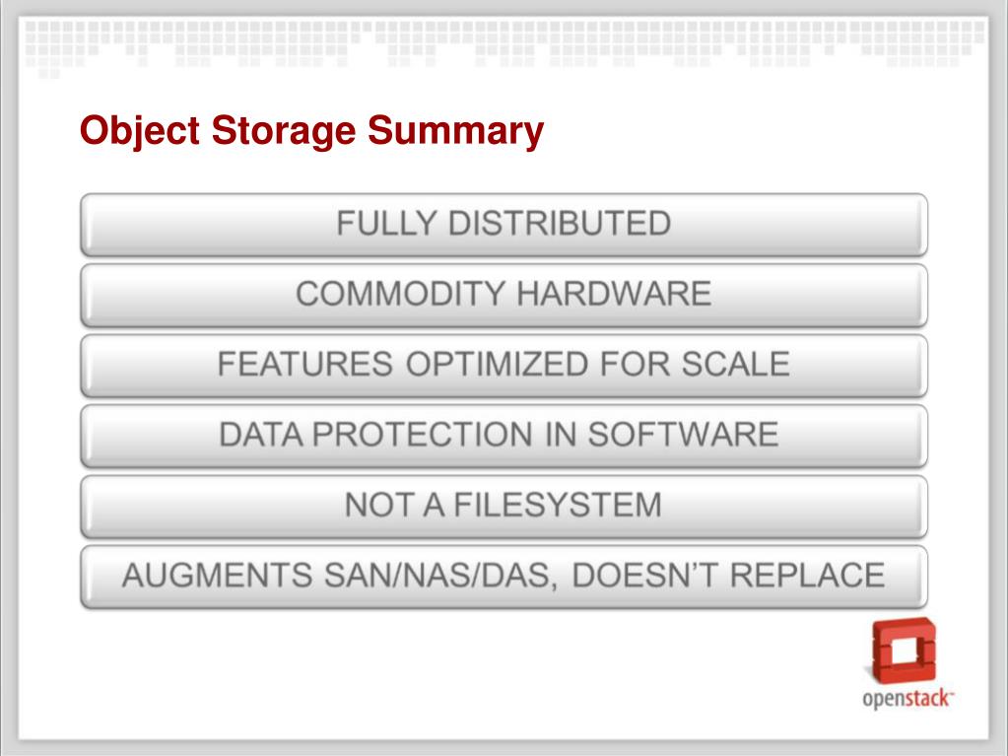Select the AUGMENTS SAN/NAS/DAS, DOESN'T REPLACE bar
The image size is (1008, 756).
click(x=504, y=577)
